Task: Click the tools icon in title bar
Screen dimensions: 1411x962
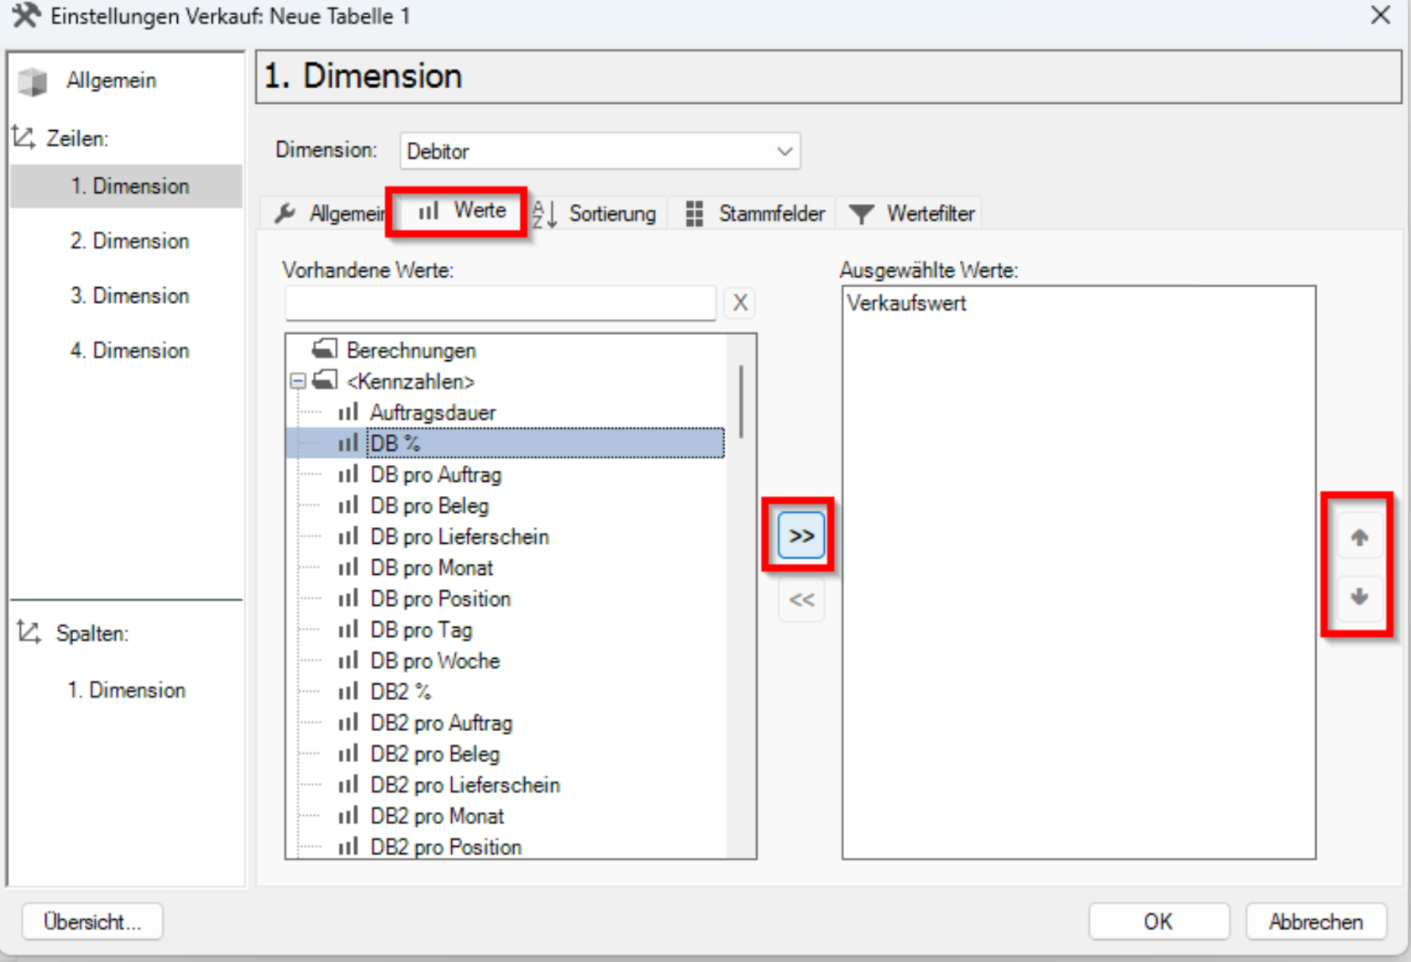Action: pyautogui.click(x=26, y=16)
